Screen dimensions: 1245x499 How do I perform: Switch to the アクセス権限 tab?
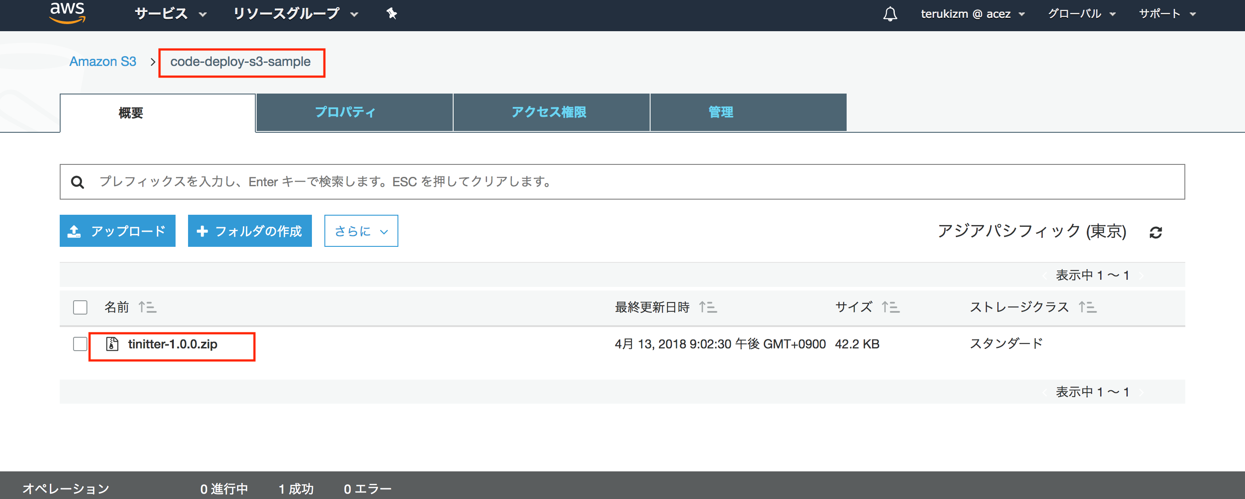point(551,113)
